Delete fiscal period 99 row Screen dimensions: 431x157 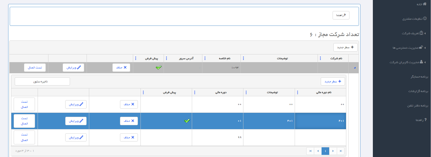[129, 137]
